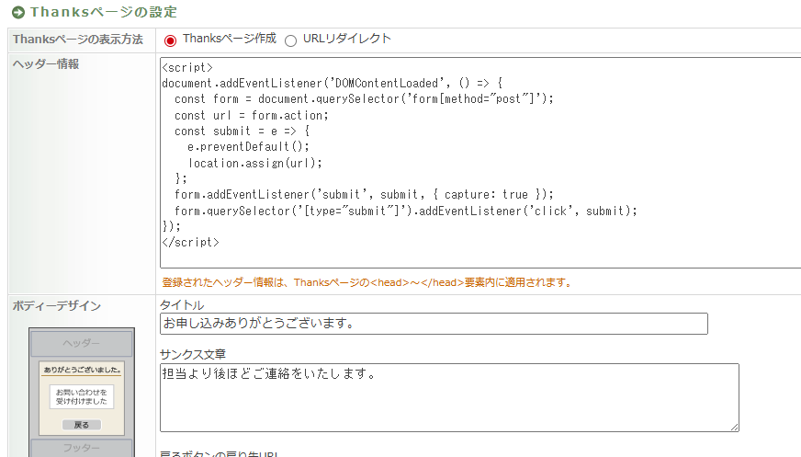Image resolution: width=801 pixels, height=457 pixels.
Task: Click the お問い合わせを受け付けました box in the preview
Action: tap(82, 396)
